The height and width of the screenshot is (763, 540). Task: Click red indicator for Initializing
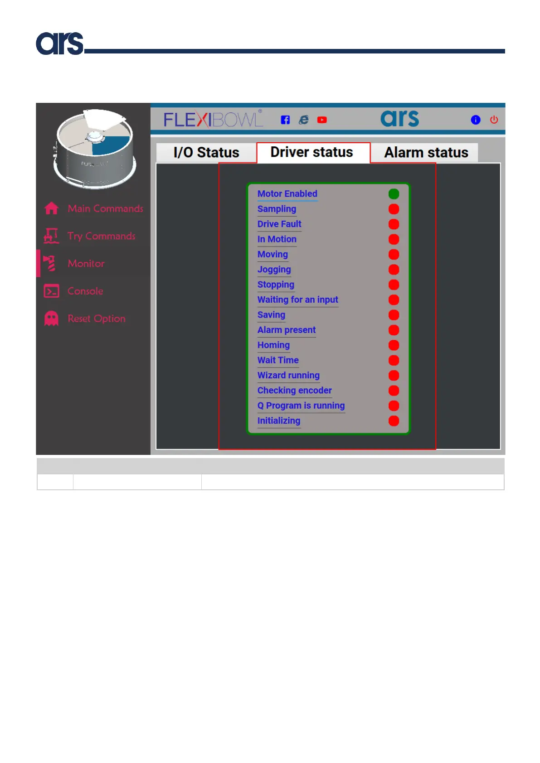click(394, 421)
